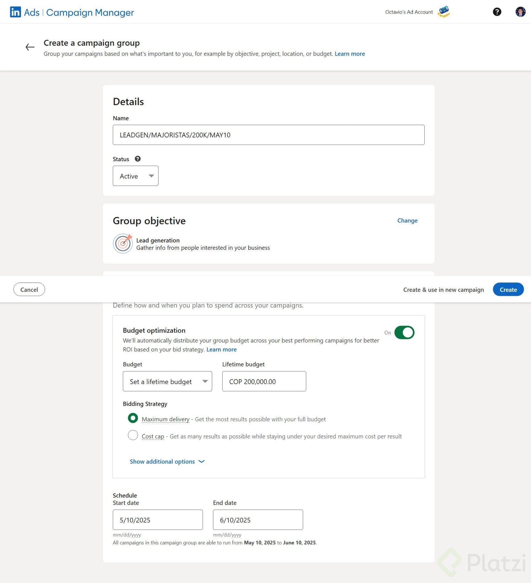Select the Cost cap radio button
Screen dimensions: 531x583
(x=133, y=435)
